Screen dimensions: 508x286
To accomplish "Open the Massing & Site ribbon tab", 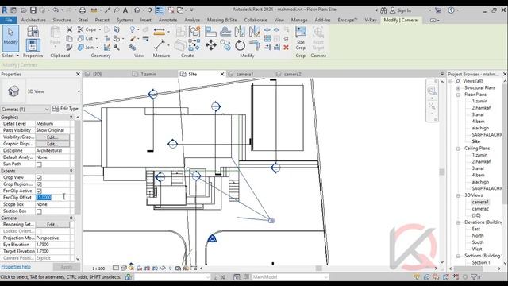I will (222, 20).
